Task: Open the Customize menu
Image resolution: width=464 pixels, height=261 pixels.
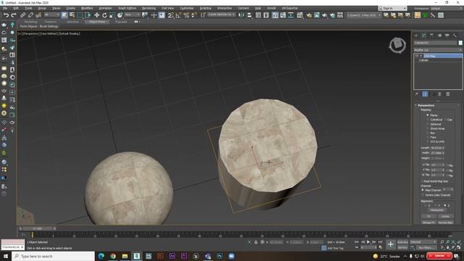Action: pos(187,8)
